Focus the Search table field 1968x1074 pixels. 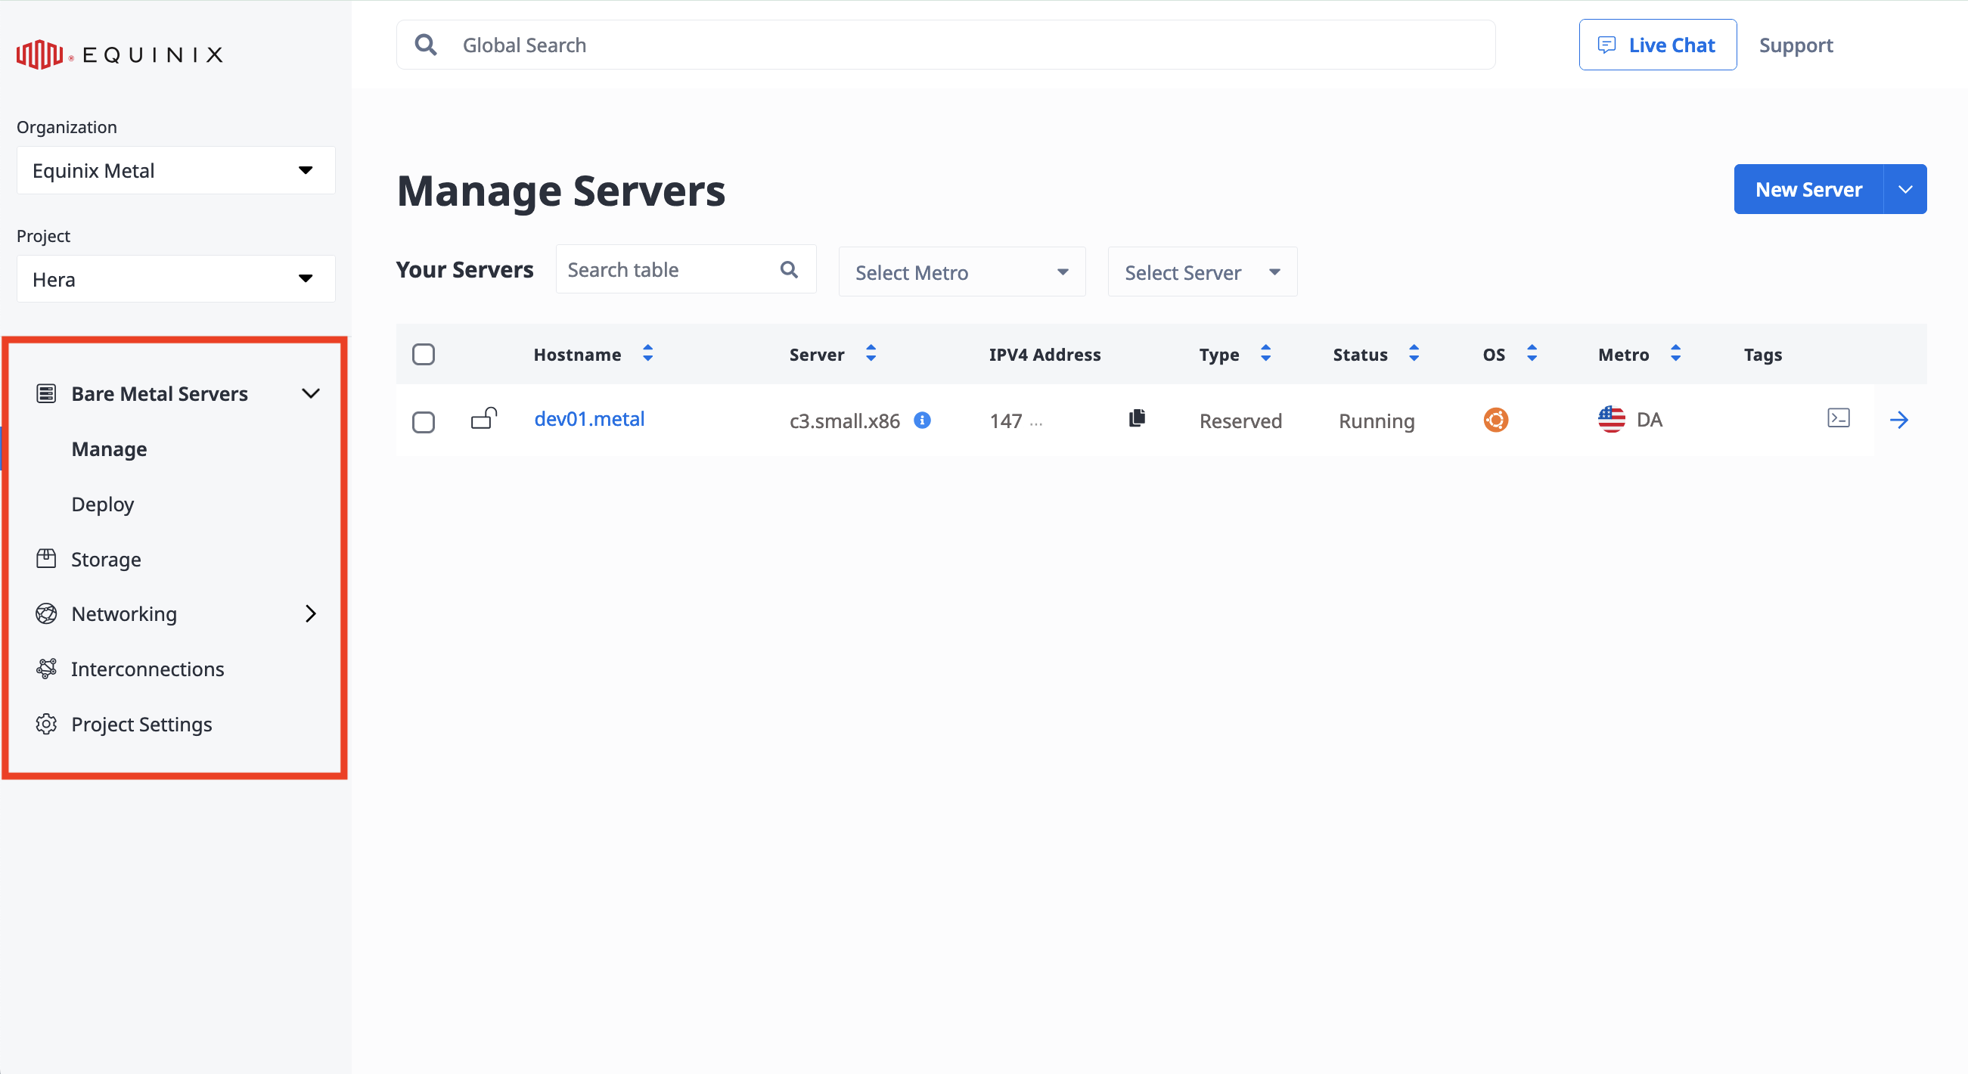686,270
